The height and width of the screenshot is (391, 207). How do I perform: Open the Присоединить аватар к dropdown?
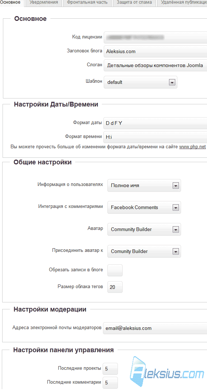point(144,252)
